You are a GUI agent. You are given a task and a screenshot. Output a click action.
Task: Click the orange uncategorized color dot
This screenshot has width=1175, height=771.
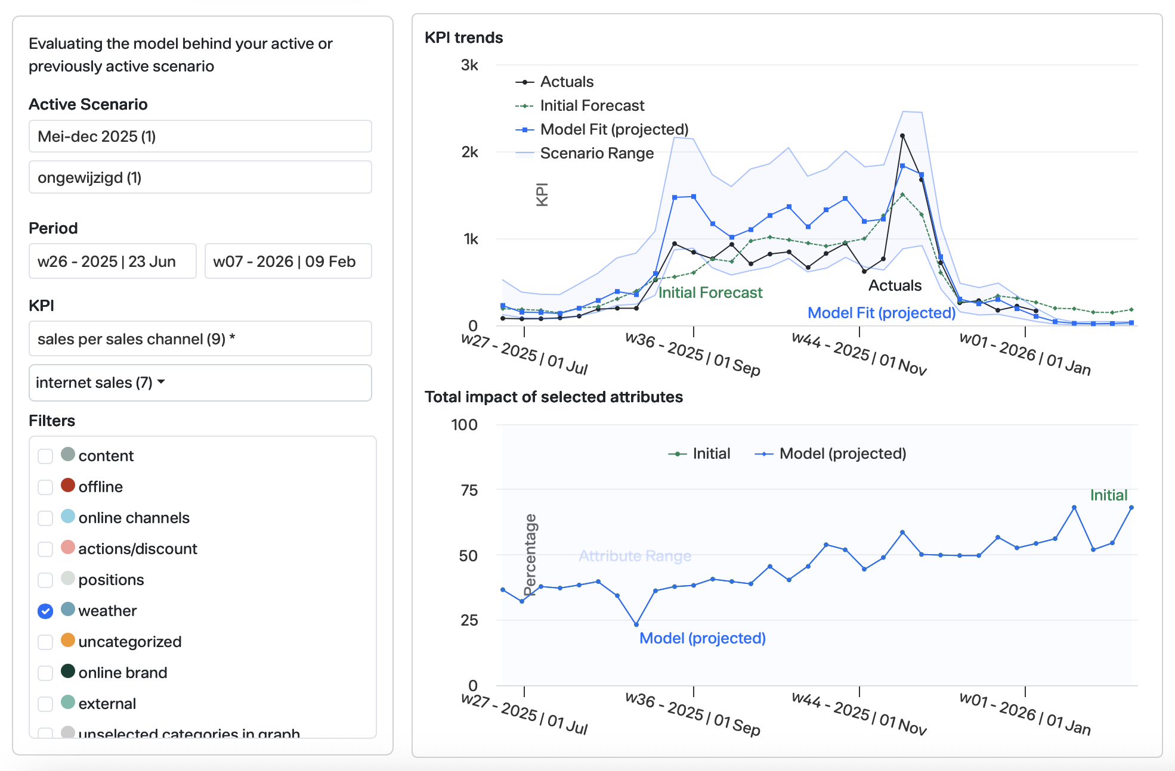point(68,641)
